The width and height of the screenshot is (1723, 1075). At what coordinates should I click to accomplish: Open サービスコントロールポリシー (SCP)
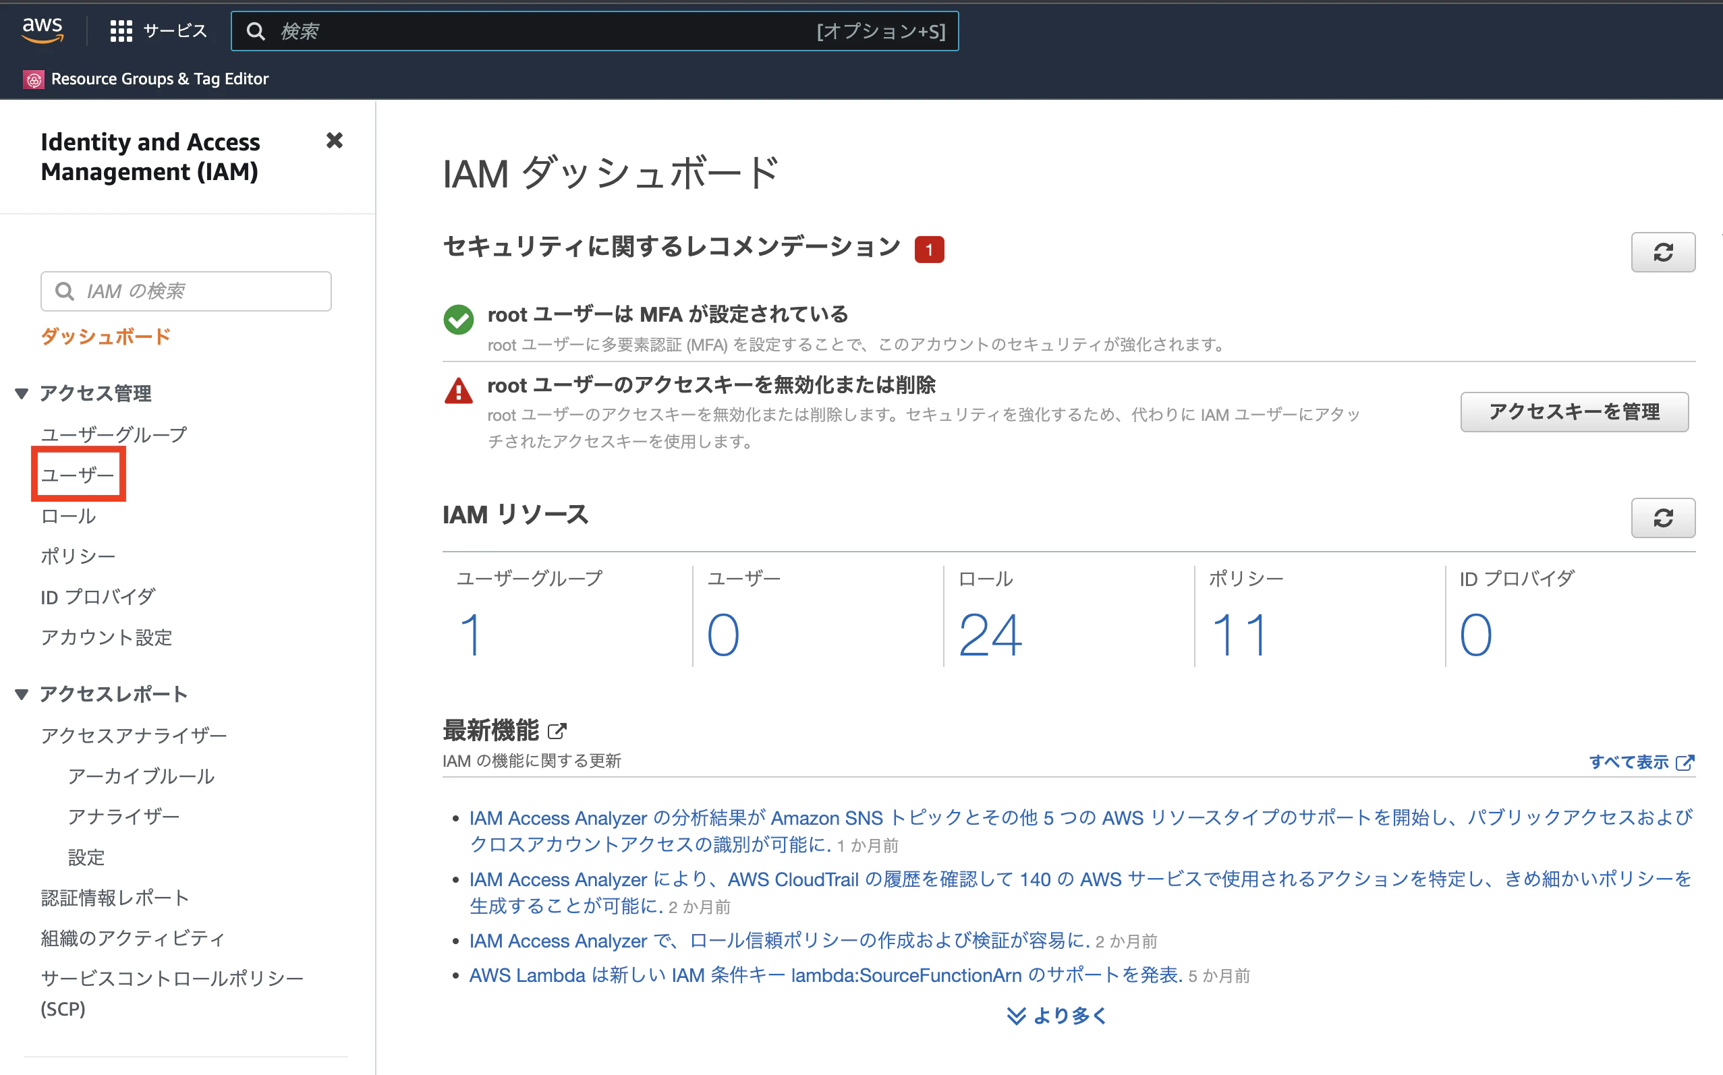172,993
